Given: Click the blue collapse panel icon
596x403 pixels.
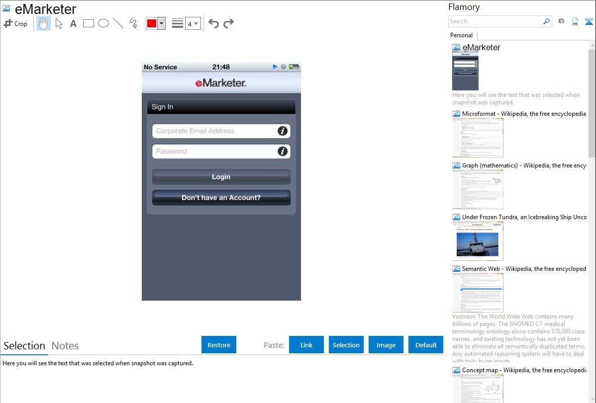Looking at the screenshot, I should pyautogui.click(x=589, y=22).
